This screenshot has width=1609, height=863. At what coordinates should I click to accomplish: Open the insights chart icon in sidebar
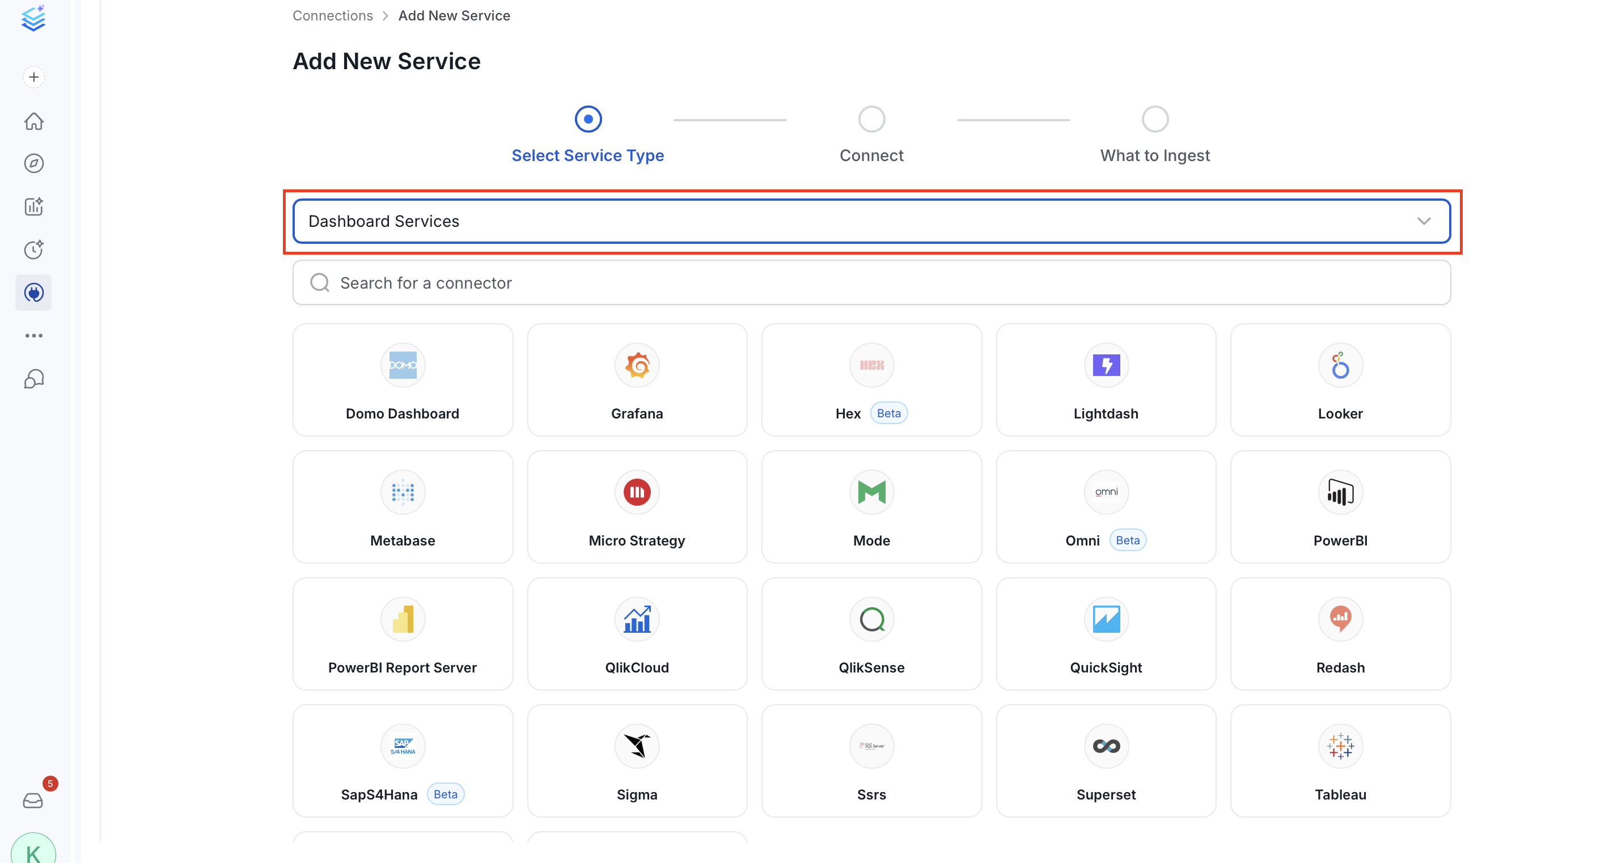tap(33, 206)
